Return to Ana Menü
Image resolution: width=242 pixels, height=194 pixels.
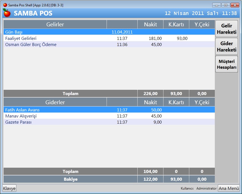229,188
